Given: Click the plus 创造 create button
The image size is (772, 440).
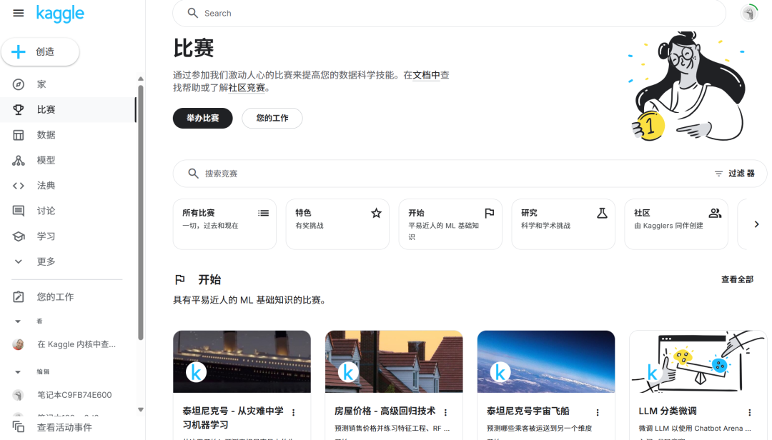Looking at the screenshot, I should (40, 51).
